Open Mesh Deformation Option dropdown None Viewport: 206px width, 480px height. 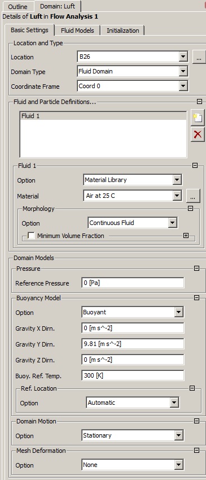tap(133, 465)
